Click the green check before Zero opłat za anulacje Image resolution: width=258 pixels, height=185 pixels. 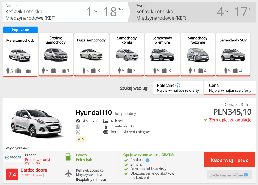click(205, 120)
